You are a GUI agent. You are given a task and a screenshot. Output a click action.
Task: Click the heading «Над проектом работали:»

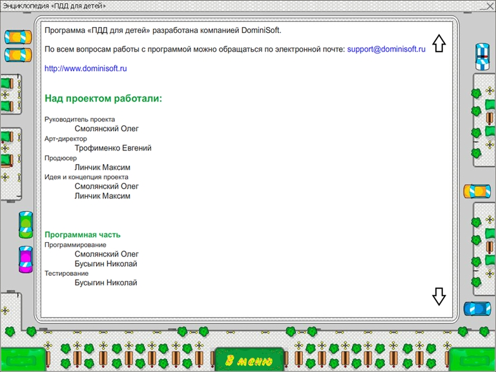(x=103, y=98)
